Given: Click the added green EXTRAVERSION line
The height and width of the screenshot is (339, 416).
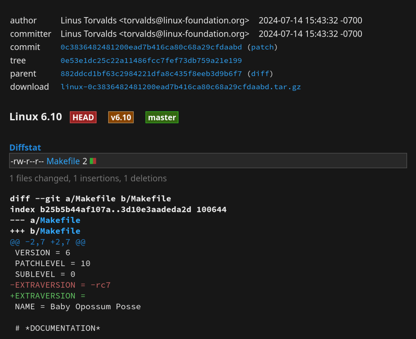Looking at the screenshot, I should 48,296.
